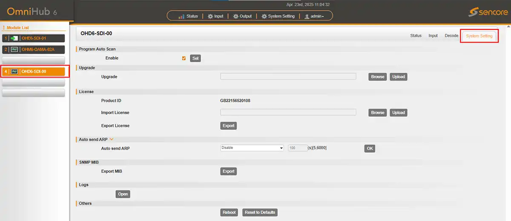Upload the Upgrade file
Image resolution: width=511 pixels, height=221 pixels.
pyautogui.click(x=399, y=77)
